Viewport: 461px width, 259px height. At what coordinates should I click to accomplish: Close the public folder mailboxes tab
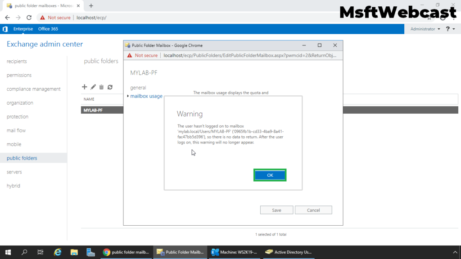pyautogui.click(x=78, y=5)
